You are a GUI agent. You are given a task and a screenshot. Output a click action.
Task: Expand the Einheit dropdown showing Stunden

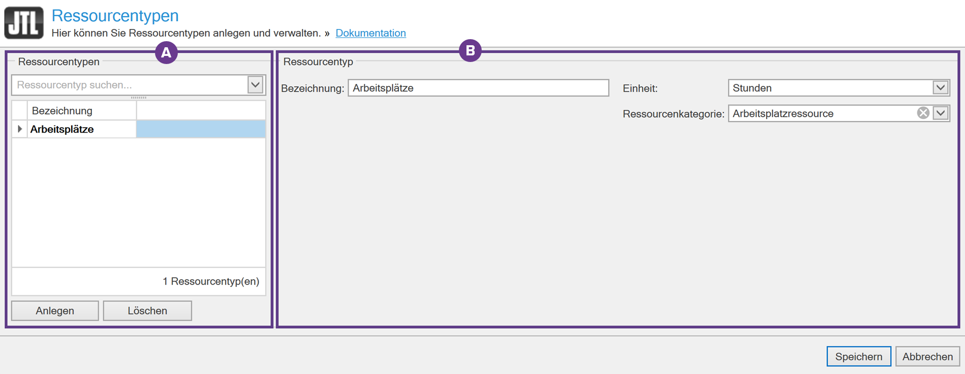pyautogui.click(x=940, y=88)
